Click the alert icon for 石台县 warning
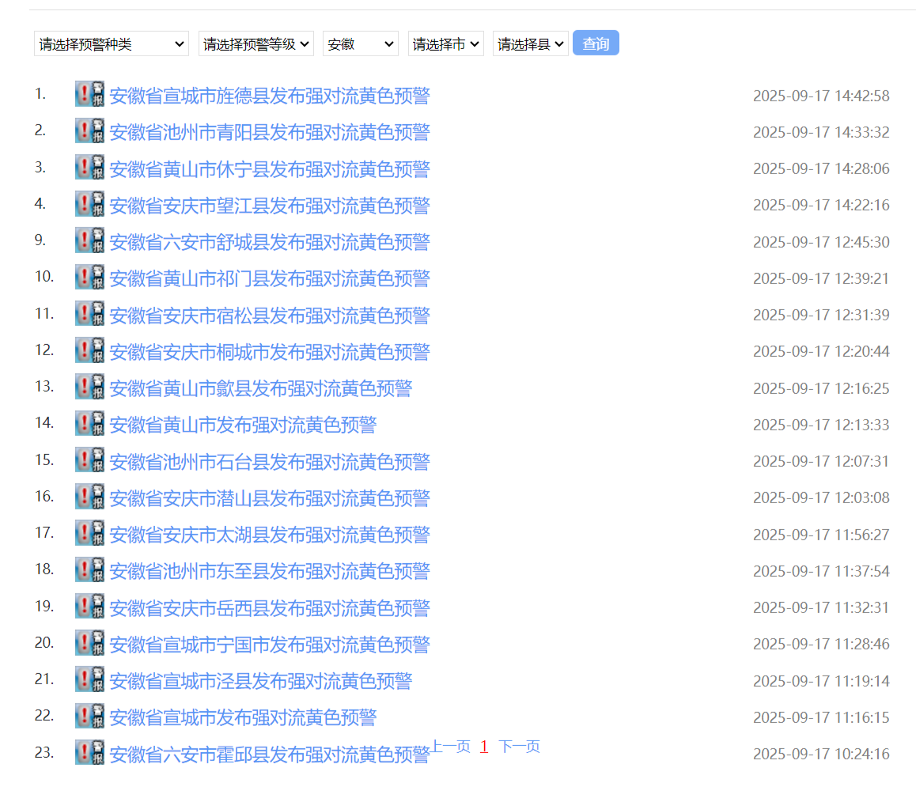Screen dimensions: 916x787 tap(89, 460)
